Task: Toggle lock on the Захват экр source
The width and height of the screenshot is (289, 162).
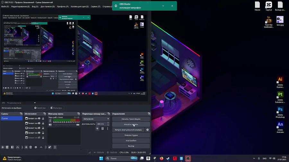Action: pos(43,128)
